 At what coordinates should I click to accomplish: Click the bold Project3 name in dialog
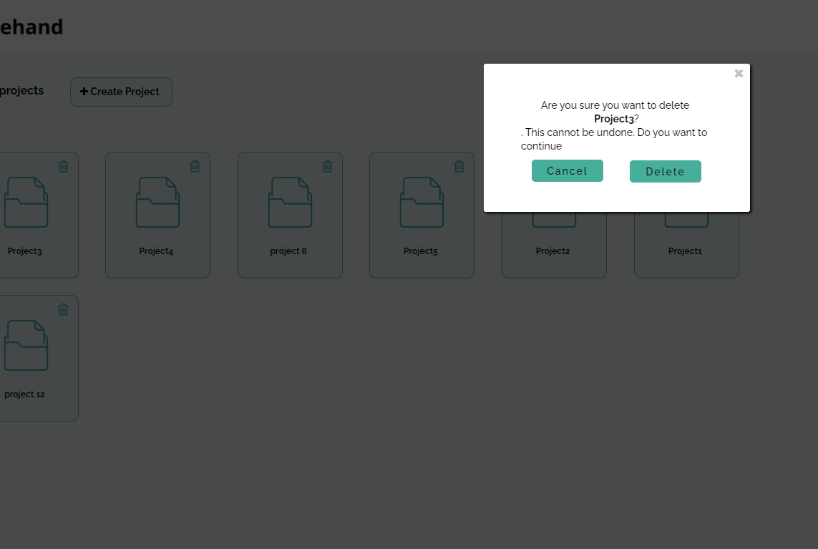click(614, 119)
